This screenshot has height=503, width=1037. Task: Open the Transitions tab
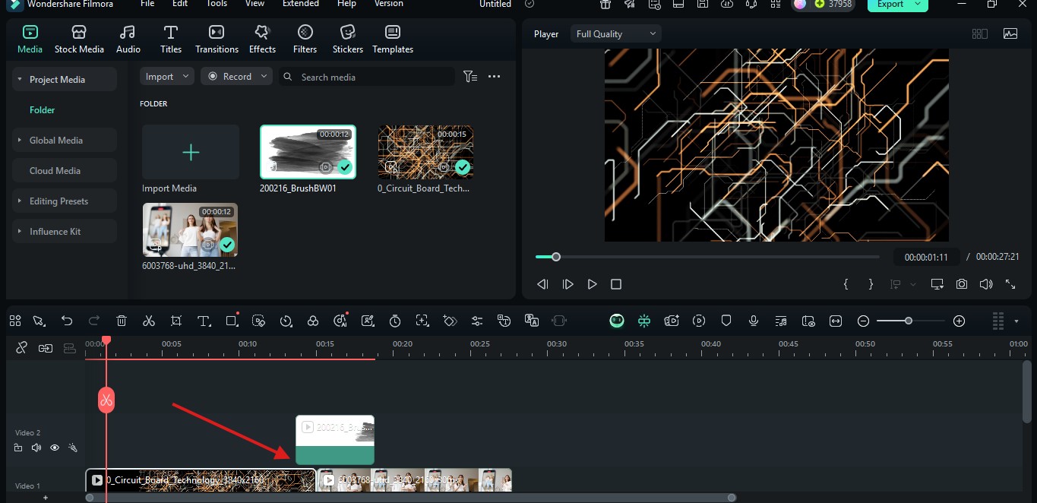(x=217, y=40)
